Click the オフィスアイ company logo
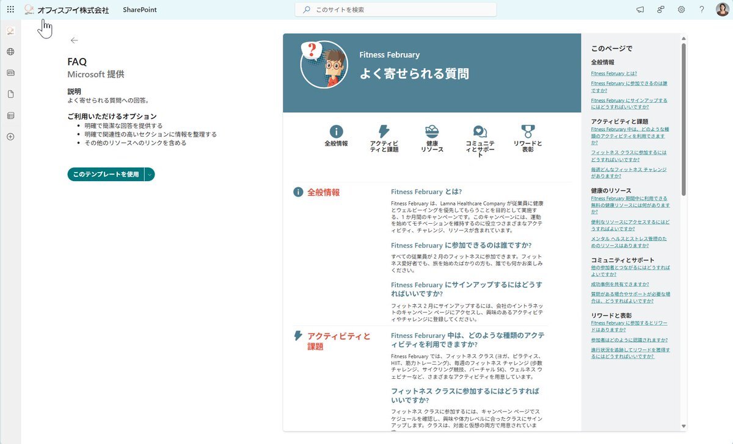Image resolution: width=733 pixels, height=444 pixels. coord(28,10)
